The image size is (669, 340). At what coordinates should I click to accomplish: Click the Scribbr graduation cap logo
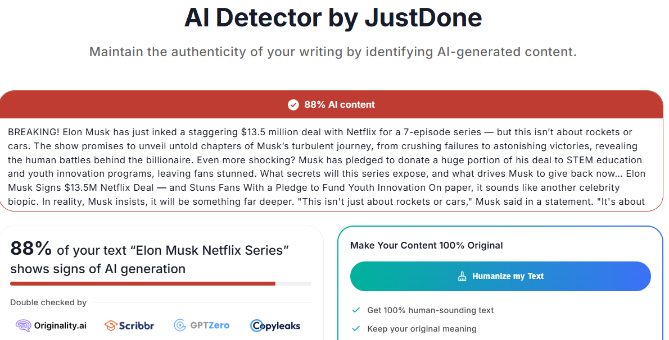coord(111,326)
